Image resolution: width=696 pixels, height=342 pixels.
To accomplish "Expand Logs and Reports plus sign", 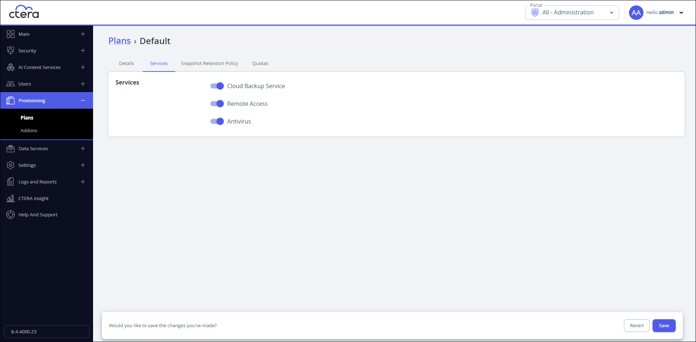I will [83, 182].
